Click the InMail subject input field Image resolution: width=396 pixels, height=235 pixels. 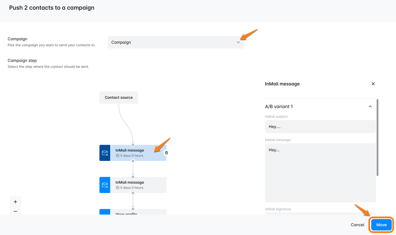coord(320,127)
